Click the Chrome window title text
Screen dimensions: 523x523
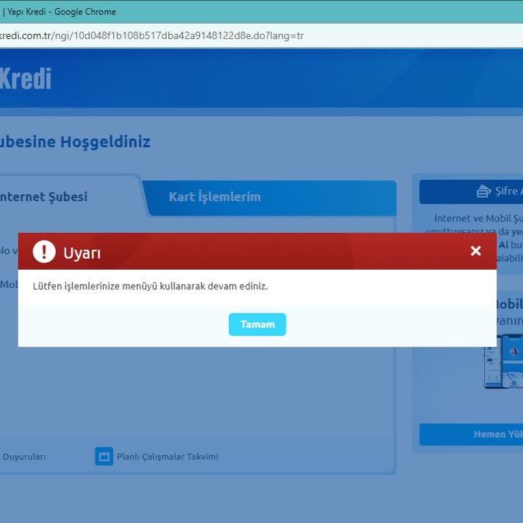pos(59,12)
